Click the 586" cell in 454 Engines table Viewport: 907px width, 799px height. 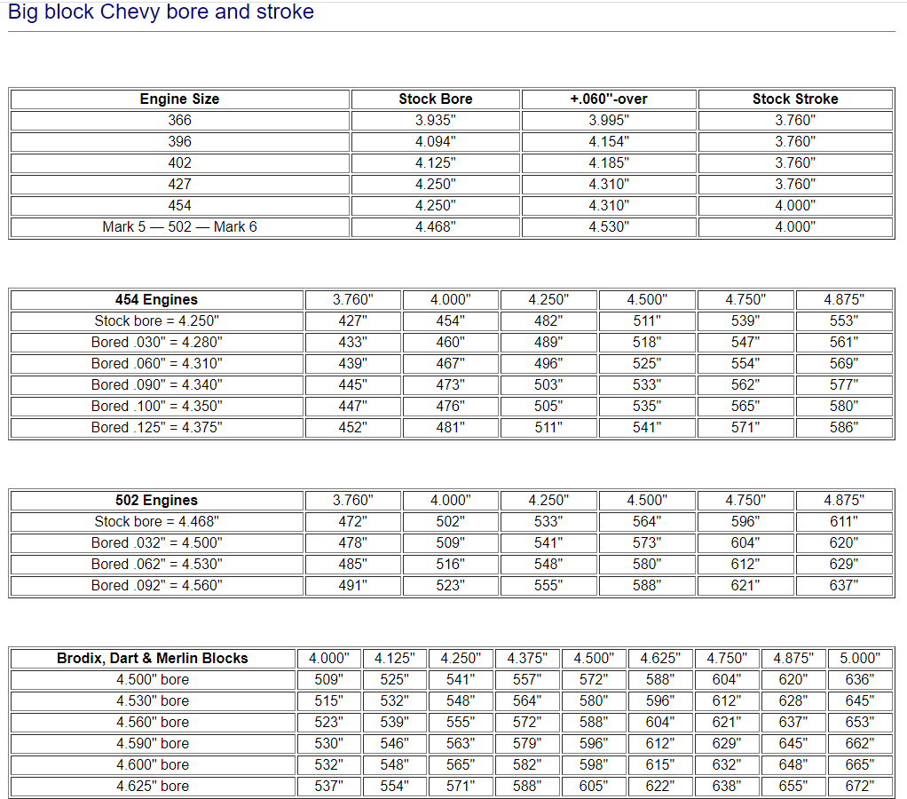click(x=843, y=428)
